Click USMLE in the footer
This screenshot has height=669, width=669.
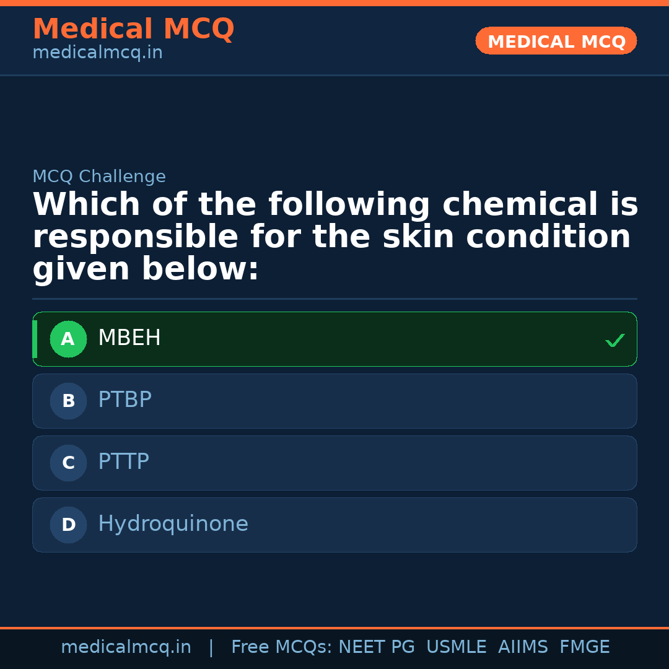(x=456, y=647)
